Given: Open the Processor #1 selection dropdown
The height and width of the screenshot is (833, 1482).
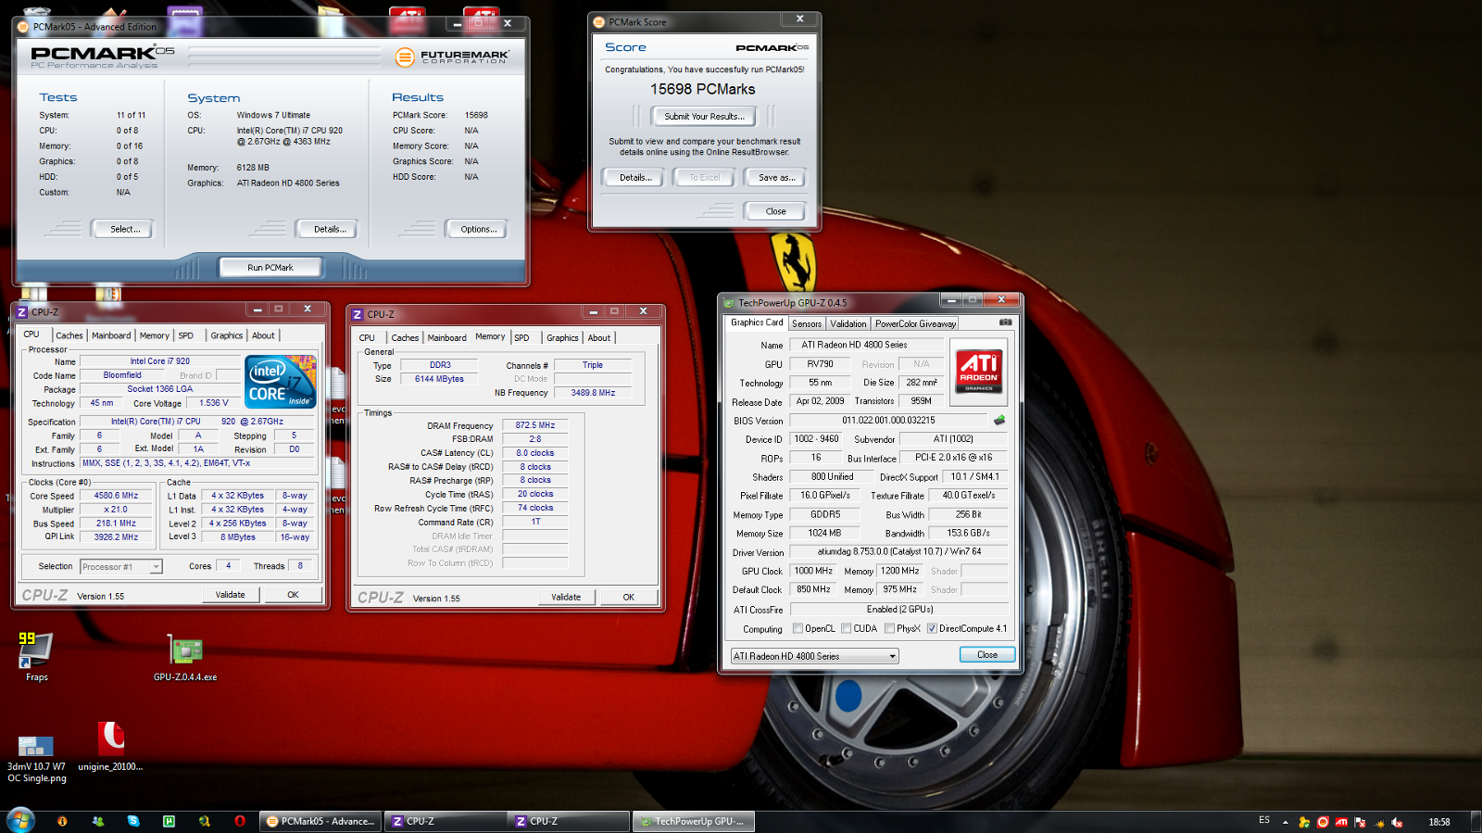Looking at the screenshot, I should point(121,566).
